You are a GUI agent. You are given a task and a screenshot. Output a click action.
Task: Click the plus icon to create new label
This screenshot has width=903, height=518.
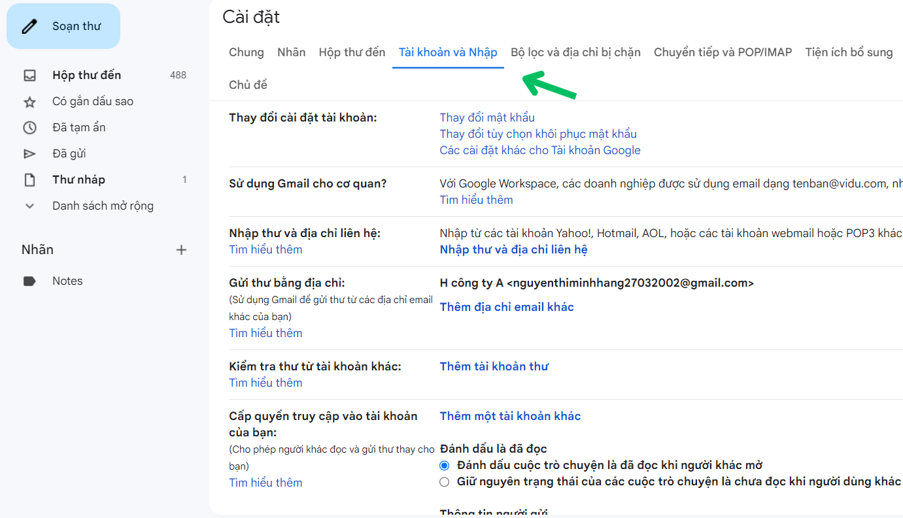pyautogui.click(x=182, y=250)
